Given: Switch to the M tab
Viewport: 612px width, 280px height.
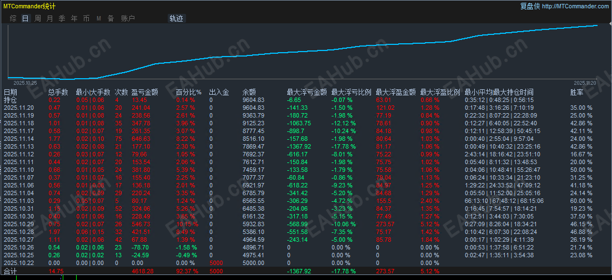Looking at the screenshot, I should 99,18.
